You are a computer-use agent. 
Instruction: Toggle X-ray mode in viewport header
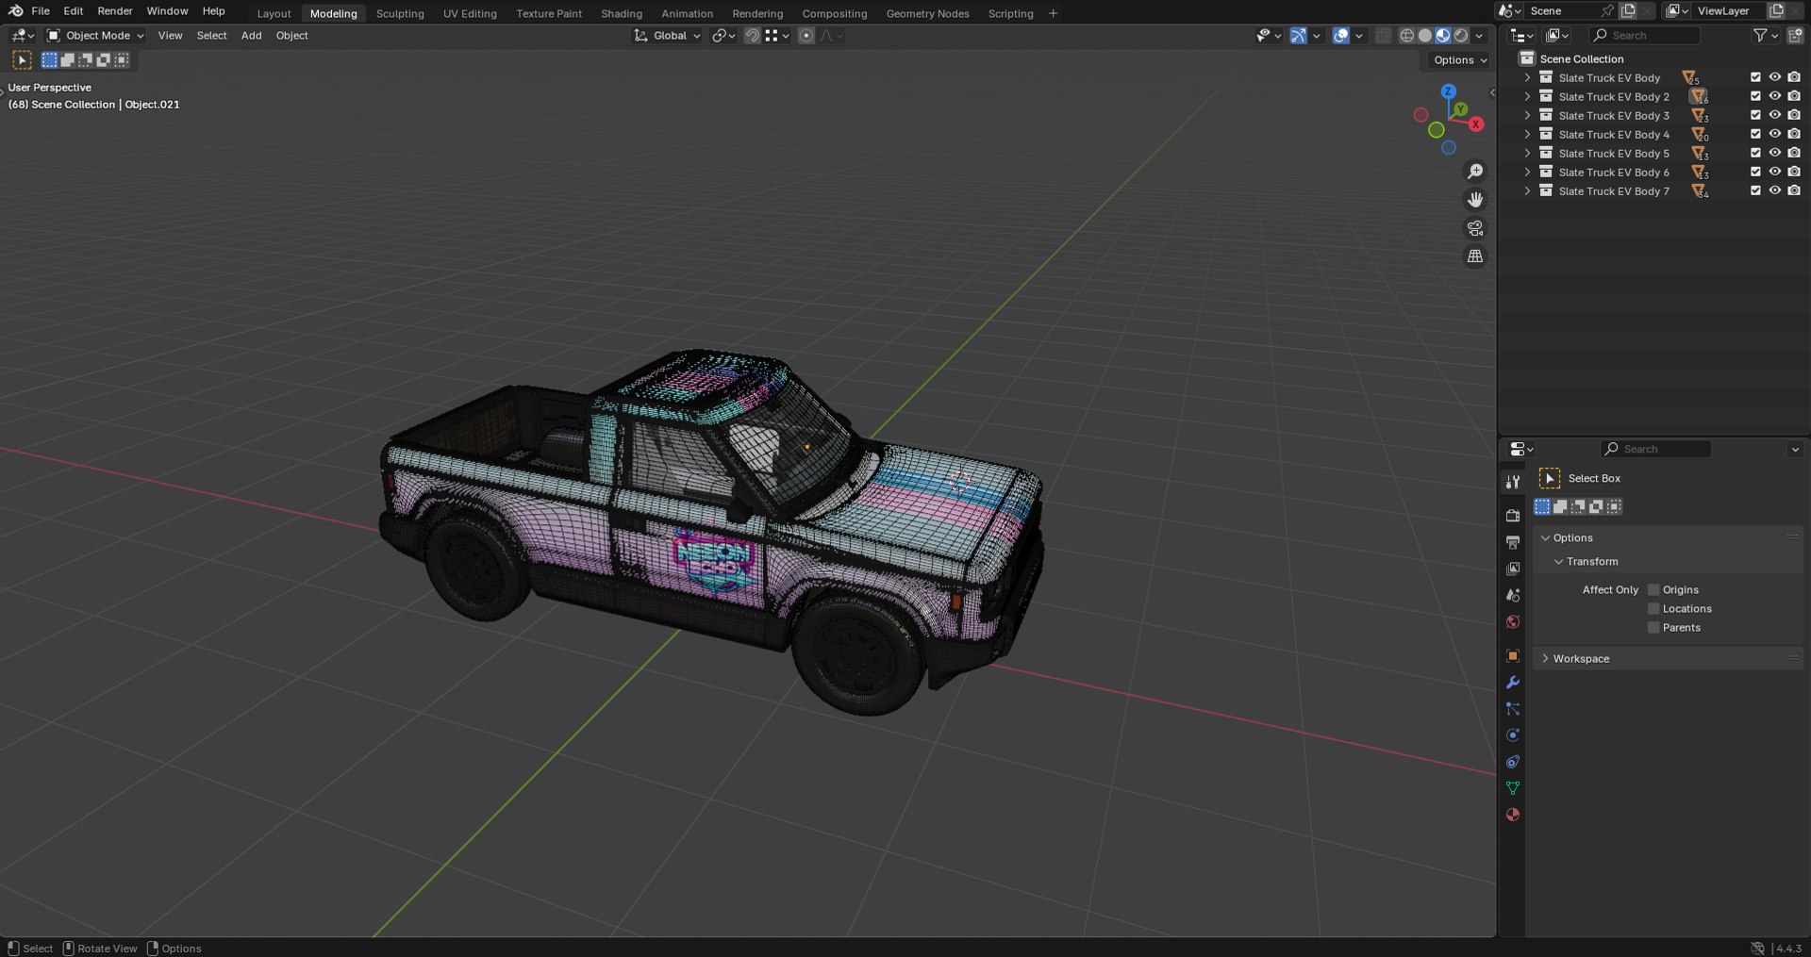(1383, 36)
